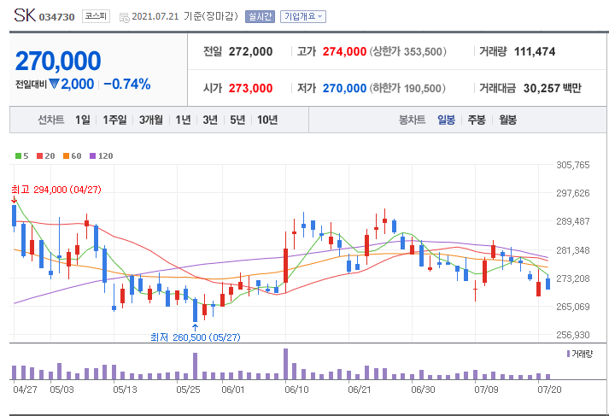
Task: Click the 06/10 date axis label
Action: pos(296,390)
